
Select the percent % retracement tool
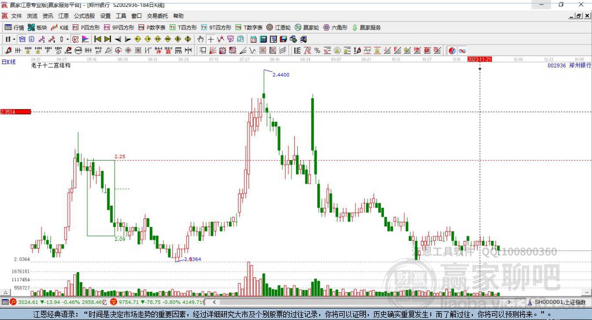point(317,51)
